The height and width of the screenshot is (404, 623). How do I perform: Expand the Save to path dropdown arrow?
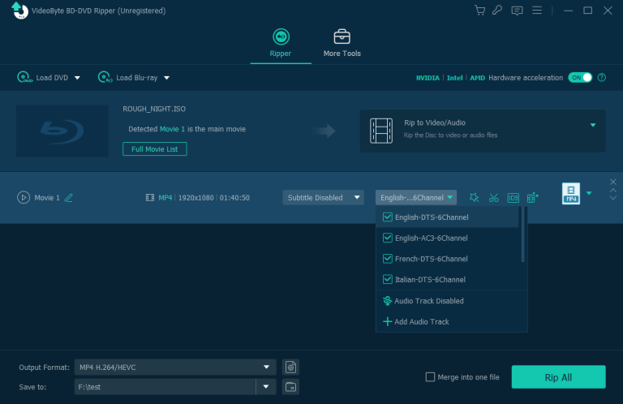click(266, 386)
